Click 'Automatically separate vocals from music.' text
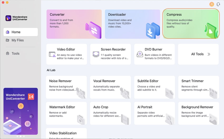 coord(106,88)
